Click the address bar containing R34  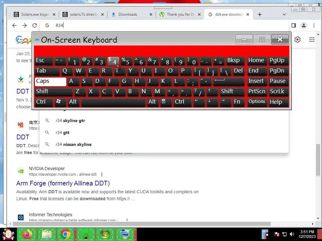164,25
